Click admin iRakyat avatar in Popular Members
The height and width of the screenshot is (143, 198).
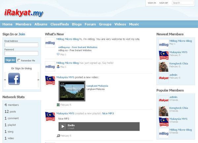click(164, 100)
